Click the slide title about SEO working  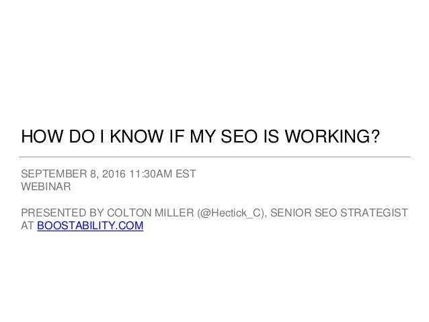click(x=200, y=136)
